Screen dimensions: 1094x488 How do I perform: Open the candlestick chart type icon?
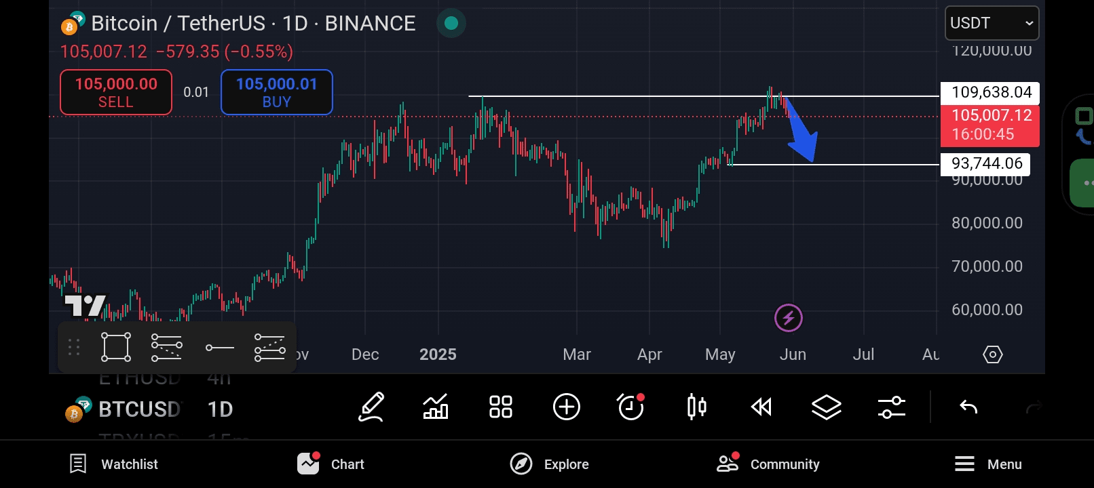[x=696, y=407]
